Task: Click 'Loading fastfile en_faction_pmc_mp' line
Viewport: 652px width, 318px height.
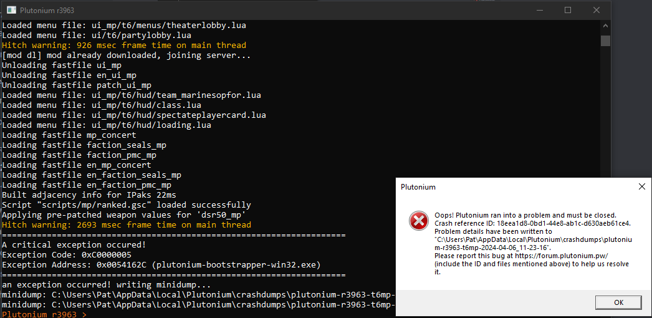Action: tap(87, 185)
